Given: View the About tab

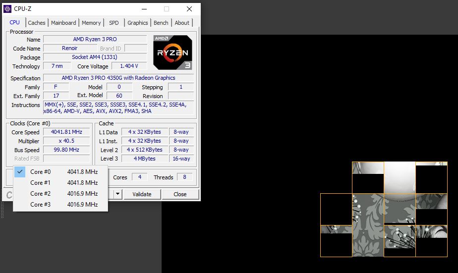Looking at the screenshot, I should point(182,23).
